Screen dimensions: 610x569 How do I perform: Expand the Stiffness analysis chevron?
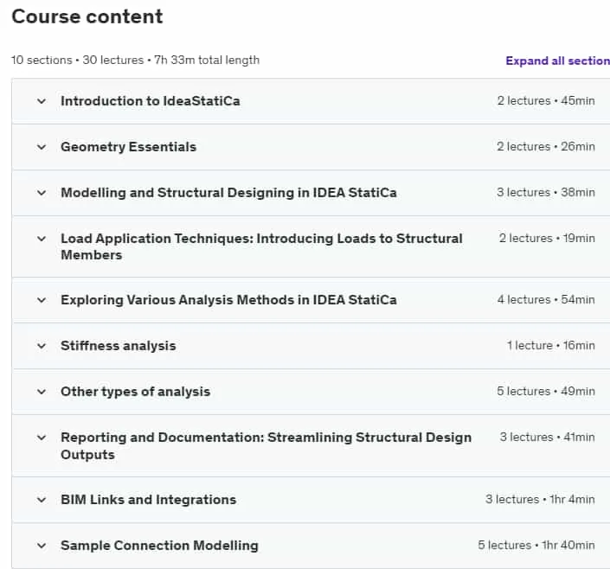(x=42, y=346)
